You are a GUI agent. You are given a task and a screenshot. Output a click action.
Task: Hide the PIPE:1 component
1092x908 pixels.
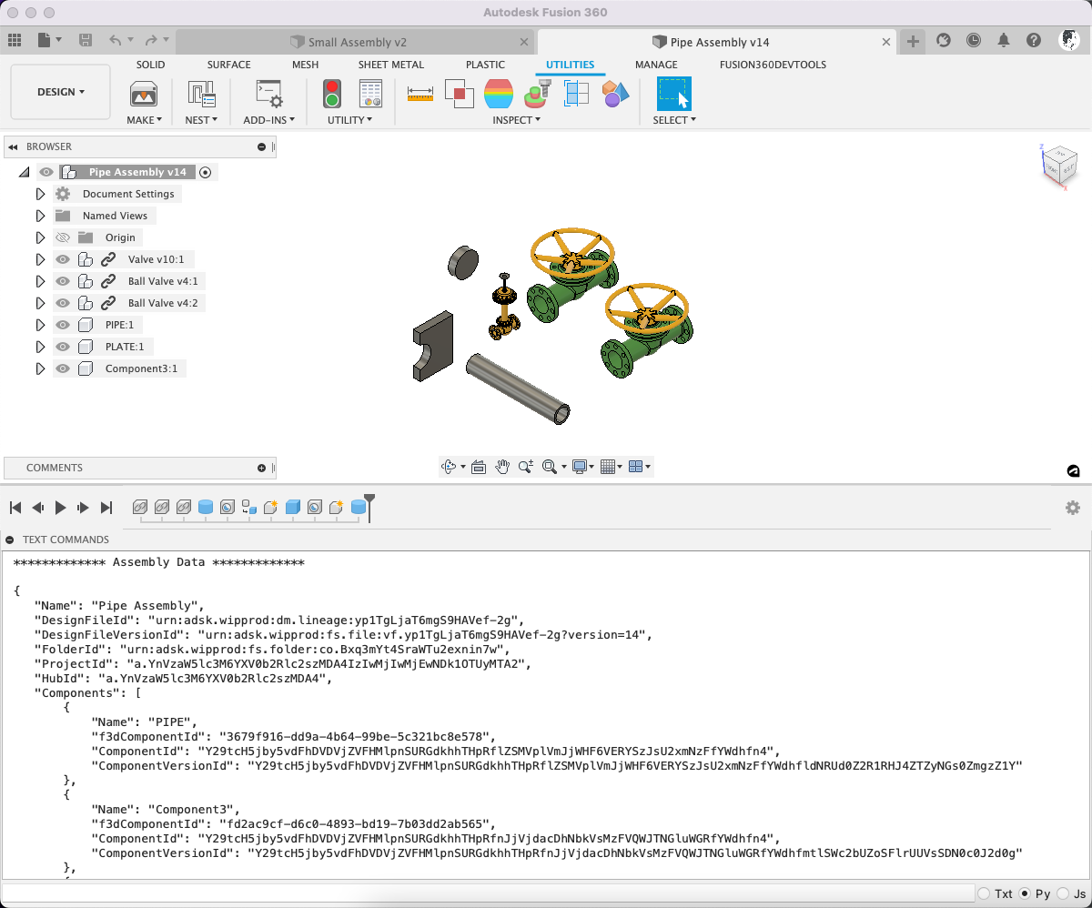[x=63, y=325]
